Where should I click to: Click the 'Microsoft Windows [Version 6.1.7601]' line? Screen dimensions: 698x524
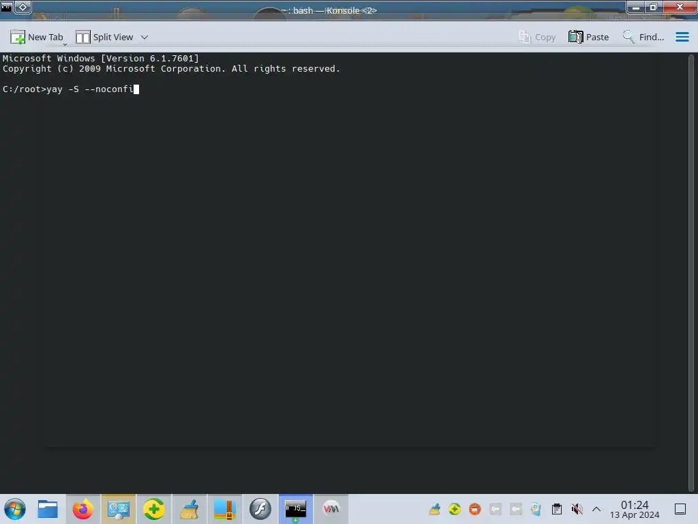(101, 59)
